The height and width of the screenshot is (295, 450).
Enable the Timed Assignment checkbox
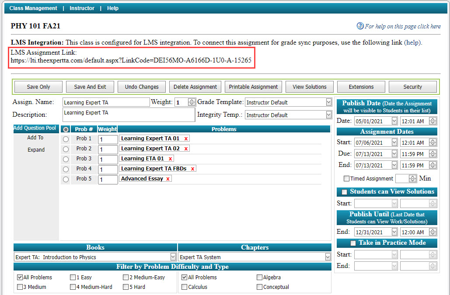[345, 178]
